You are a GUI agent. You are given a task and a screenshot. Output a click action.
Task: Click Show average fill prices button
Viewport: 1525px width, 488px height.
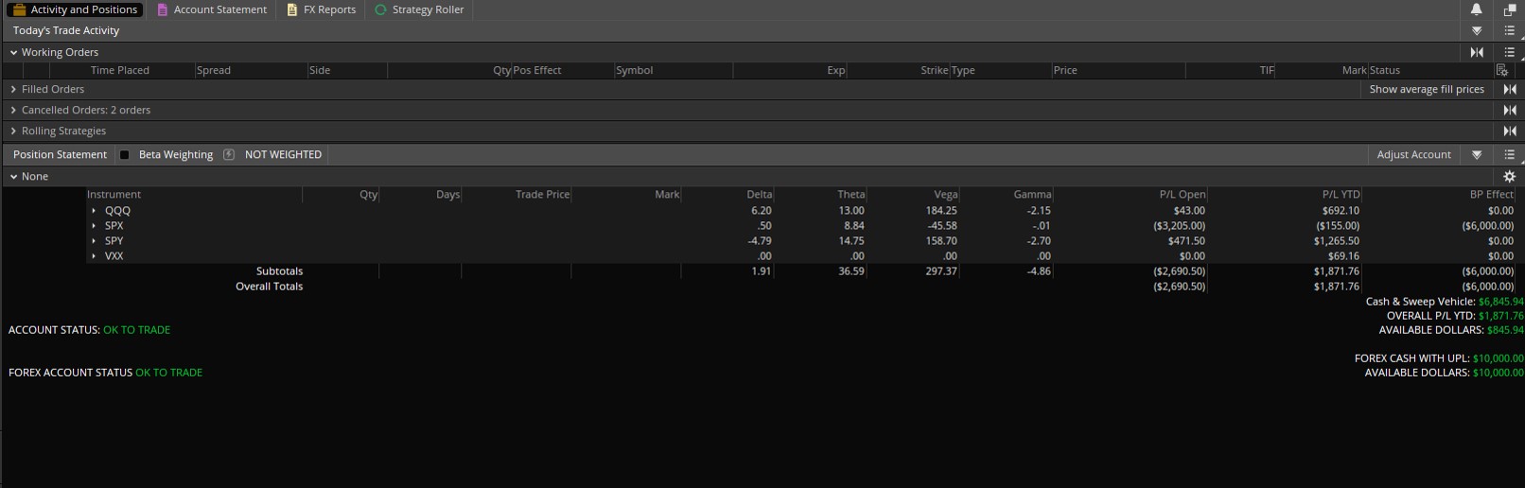click(x=1426, y=90)
